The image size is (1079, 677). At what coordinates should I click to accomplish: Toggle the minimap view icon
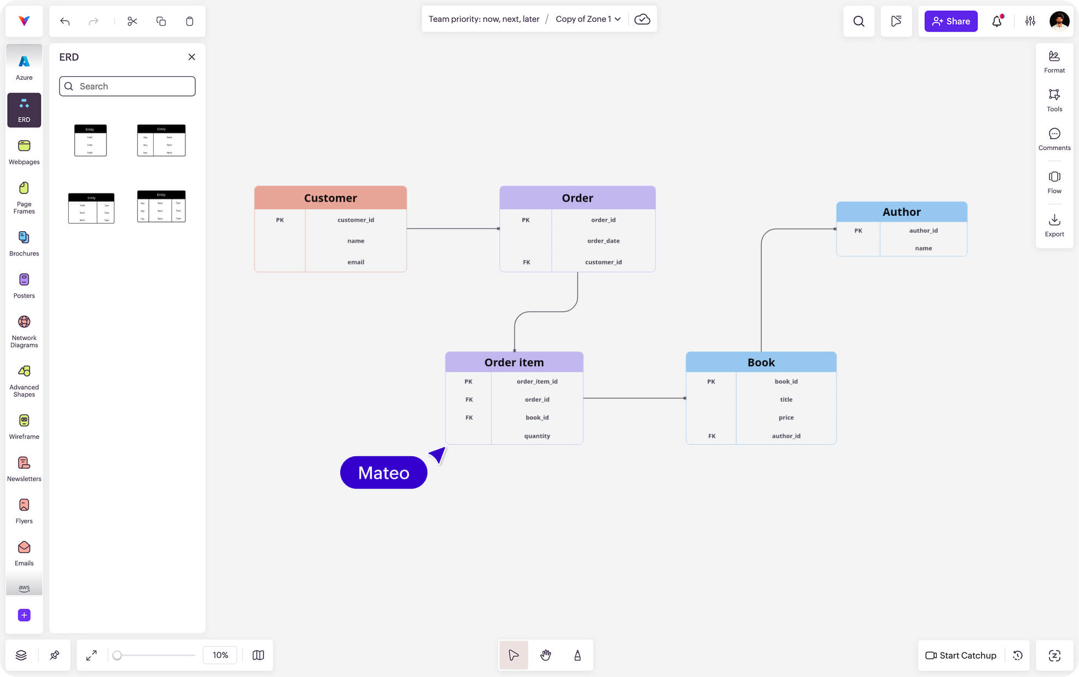(x=258, y=655)
